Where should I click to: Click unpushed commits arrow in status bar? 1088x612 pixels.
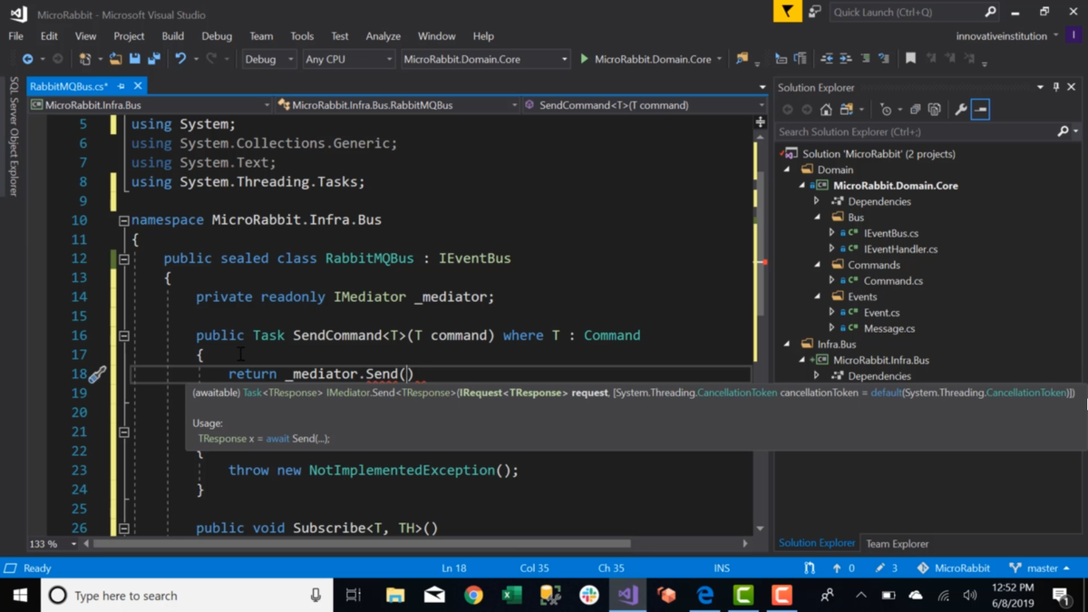[x=842, y=568]
